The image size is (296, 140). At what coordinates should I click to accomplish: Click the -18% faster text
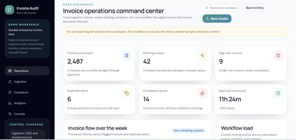point(227,108)
